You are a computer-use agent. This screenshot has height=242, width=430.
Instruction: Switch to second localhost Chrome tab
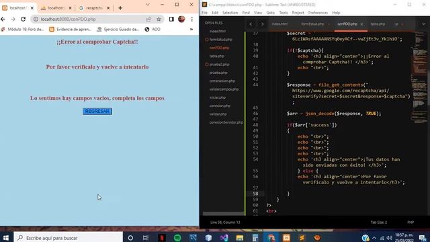tap(56, 8)
